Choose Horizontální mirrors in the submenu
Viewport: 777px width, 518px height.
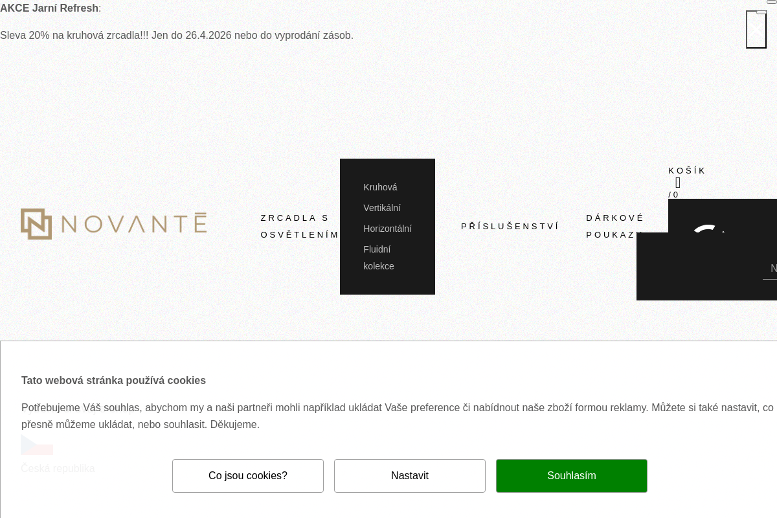[387, 229]
